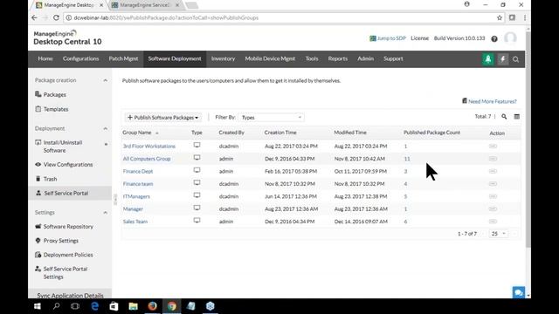This screenshot has width=559, height=314.
Task: Open the Publish Software Packages dropdown
Action: (x=163, y=118)
